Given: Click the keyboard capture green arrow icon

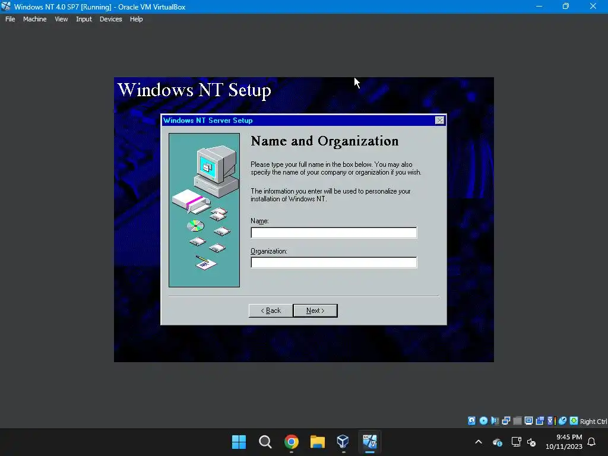Looking at the screenshot, I should coord(574,421).
